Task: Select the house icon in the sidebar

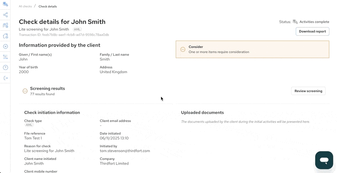Action: (5, 36)
